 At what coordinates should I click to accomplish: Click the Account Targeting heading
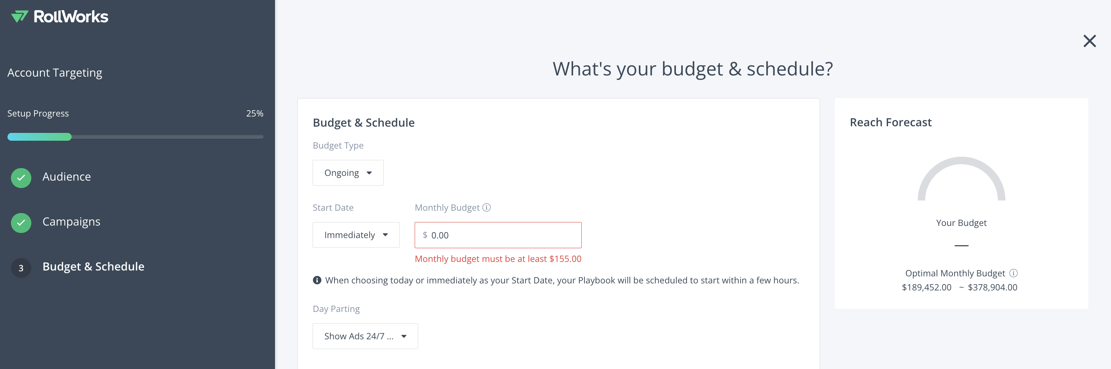tap(55, 72)
